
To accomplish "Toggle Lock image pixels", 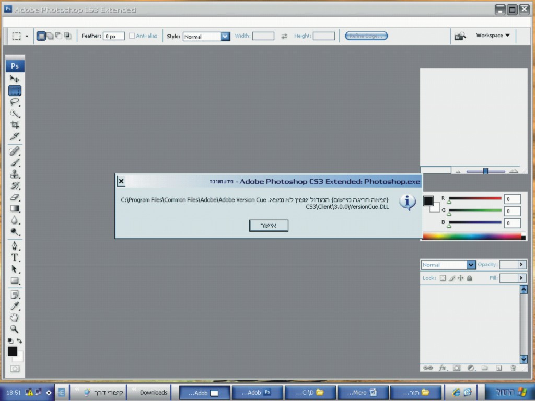I will (x=452, y=278).
